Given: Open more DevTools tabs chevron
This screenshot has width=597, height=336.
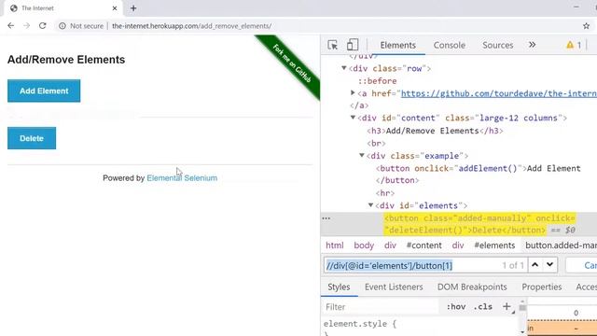Looking at the screenshot, I should click(532, 45).
